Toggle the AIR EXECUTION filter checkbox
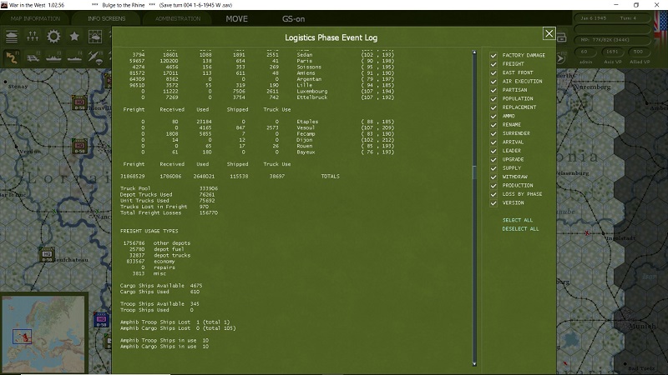The image size is (668, 375). click(x=493, y=81)
